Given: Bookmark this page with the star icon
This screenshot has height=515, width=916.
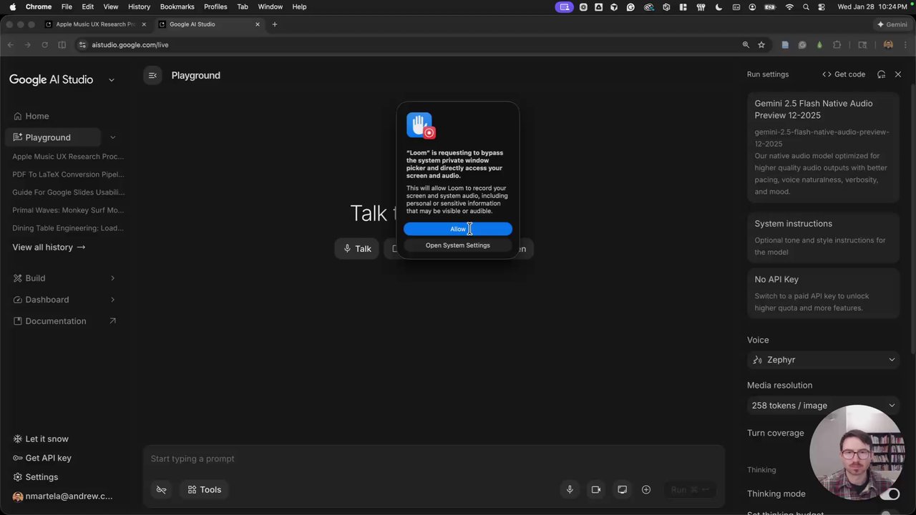Looking at the screenshot, I should [761, 45].
